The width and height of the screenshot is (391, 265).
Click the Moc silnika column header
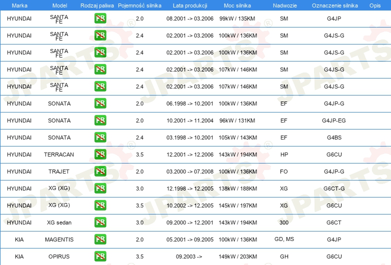tap(237, 5)
